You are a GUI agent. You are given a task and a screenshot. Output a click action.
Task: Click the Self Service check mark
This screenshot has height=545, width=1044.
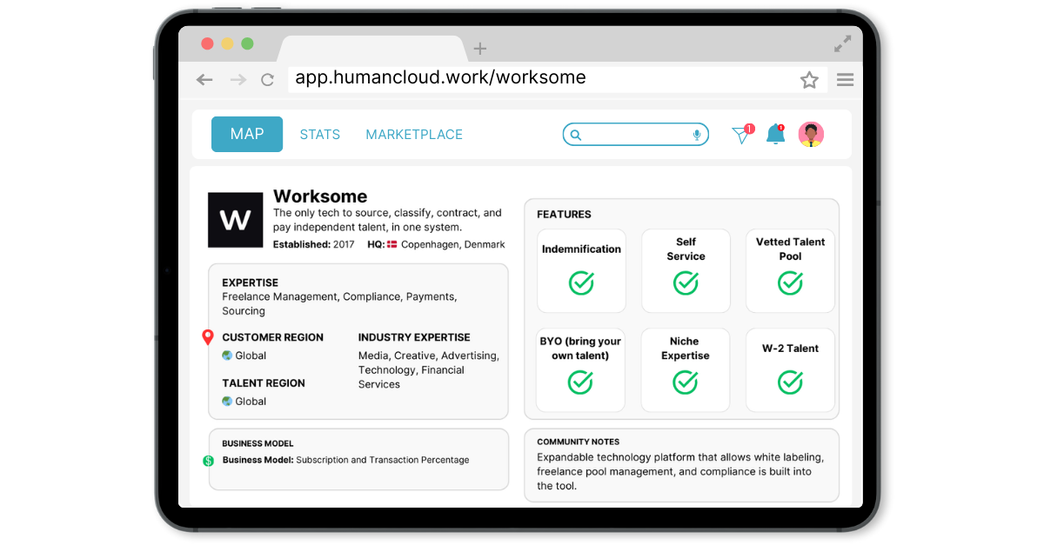click(x=686, y=282)
